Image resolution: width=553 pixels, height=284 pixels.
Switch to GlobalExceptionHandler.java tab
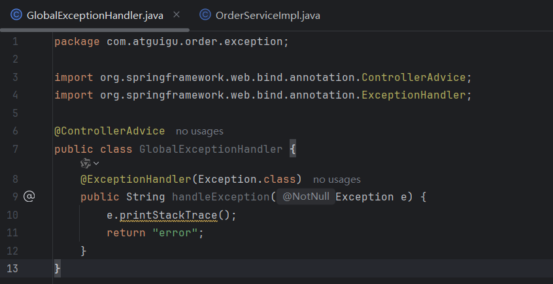(x=95, y=16)
